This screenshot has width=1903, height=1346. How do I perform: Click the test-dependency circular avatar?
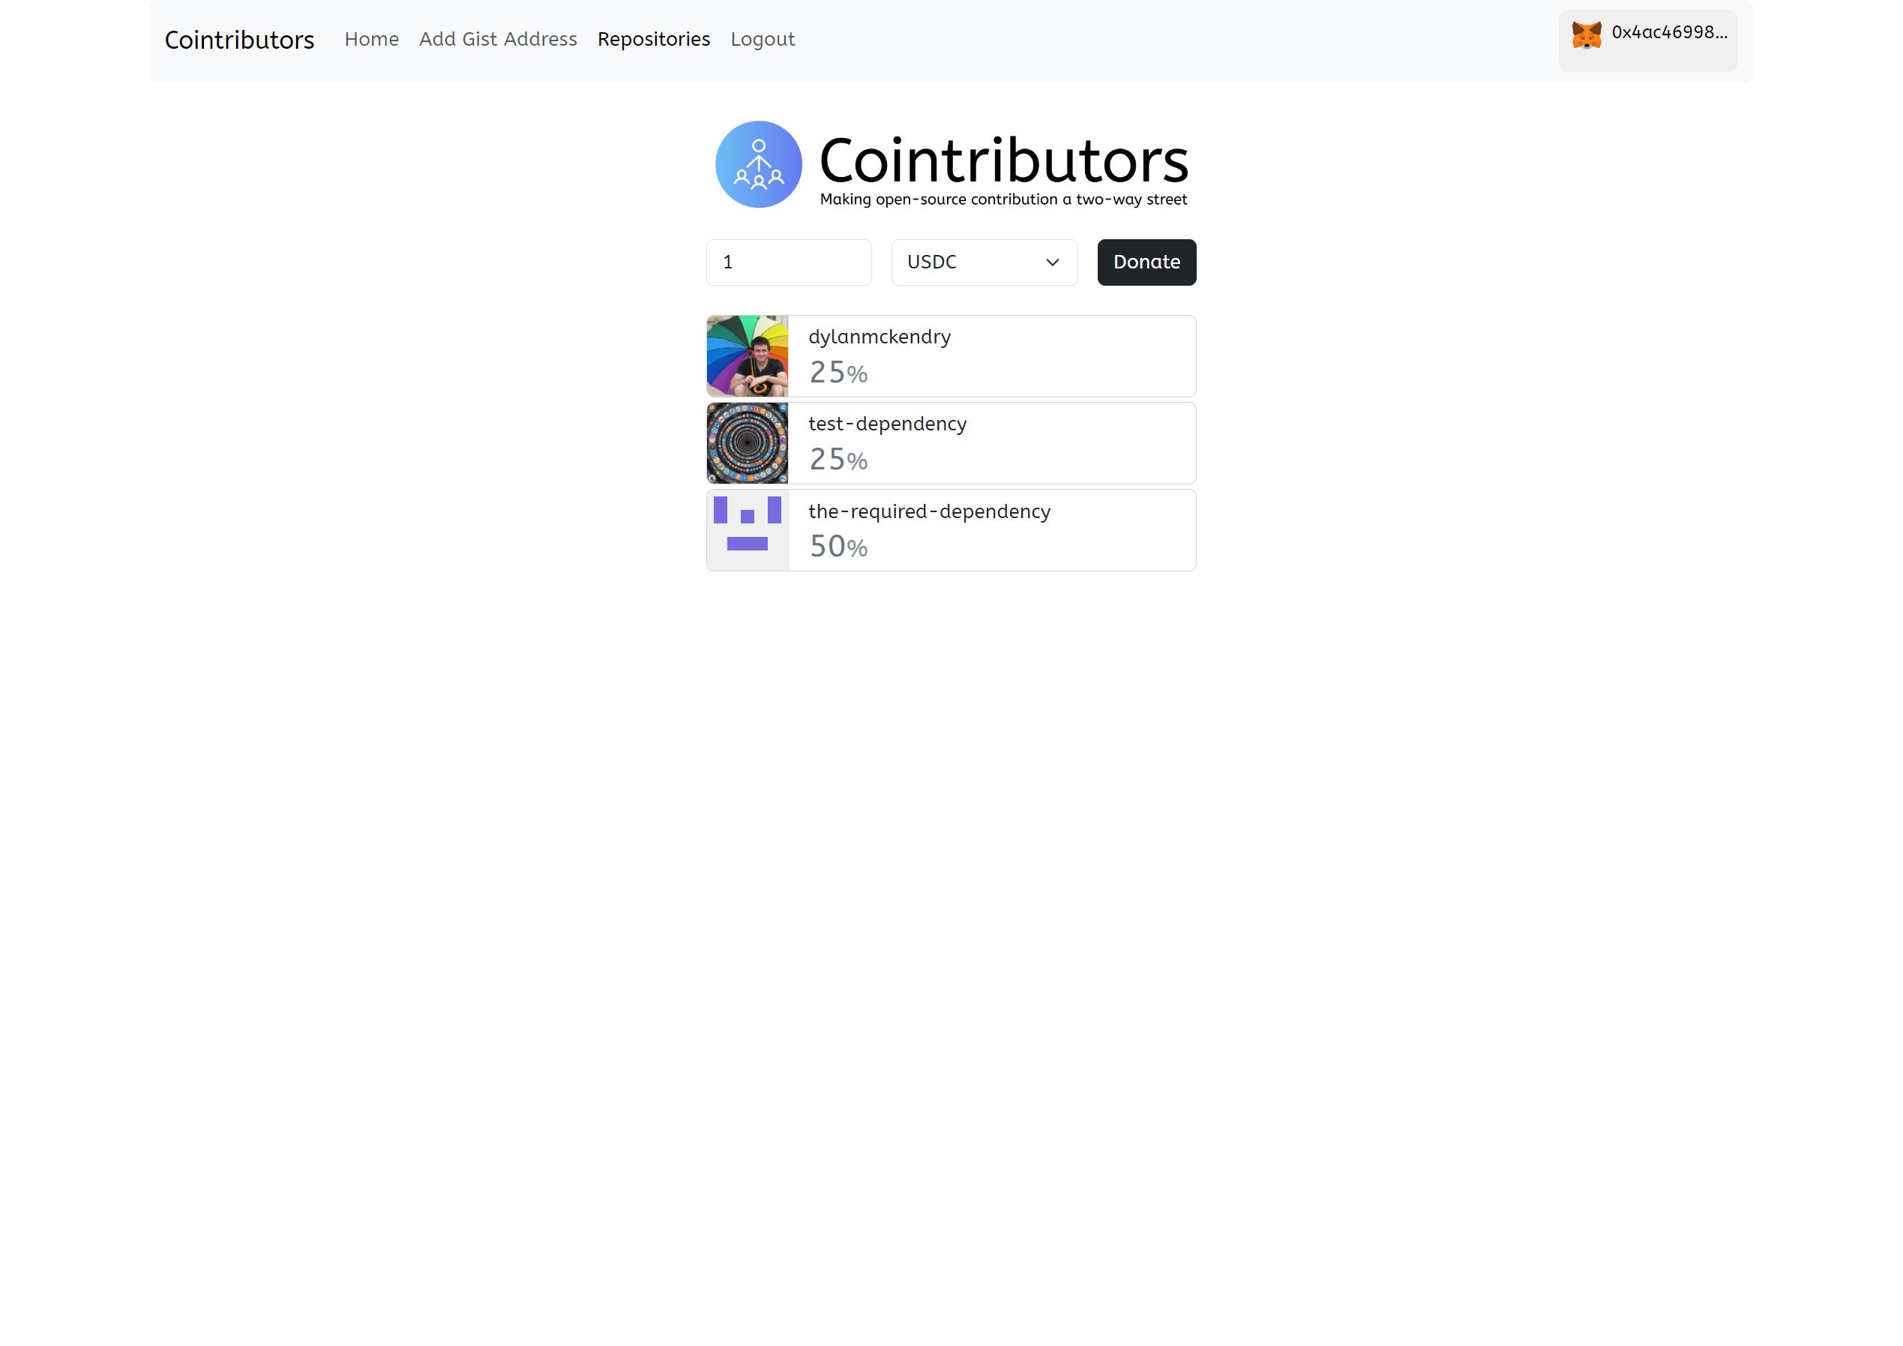[747, 442]
